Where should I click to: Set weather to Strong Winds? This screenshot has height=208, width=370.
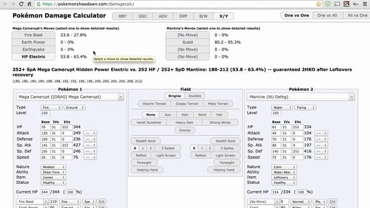[x=220, y=122]
